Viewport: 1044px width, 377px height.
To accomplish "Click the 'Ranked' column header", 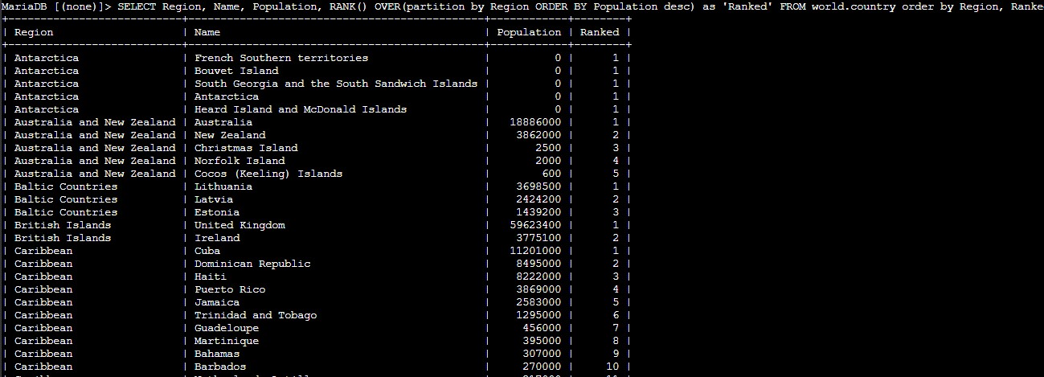I will [x=600, y=32].
